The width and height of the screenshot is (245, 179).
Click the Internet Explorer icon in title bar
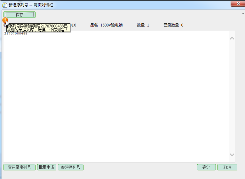point(4,5)
